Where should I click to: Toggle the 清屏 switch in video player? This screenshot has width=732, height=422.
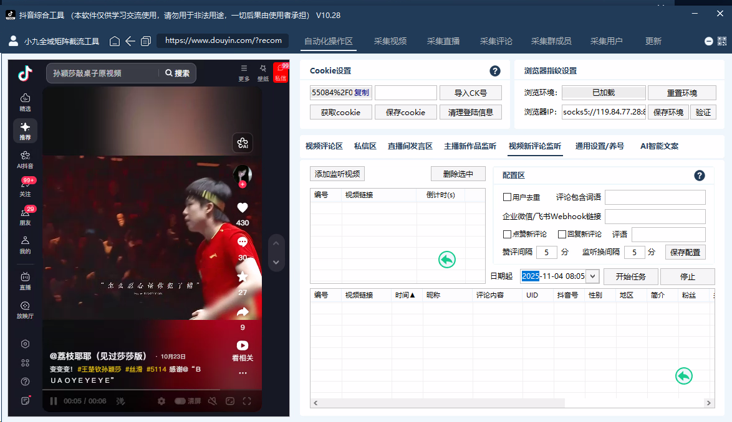180,401
